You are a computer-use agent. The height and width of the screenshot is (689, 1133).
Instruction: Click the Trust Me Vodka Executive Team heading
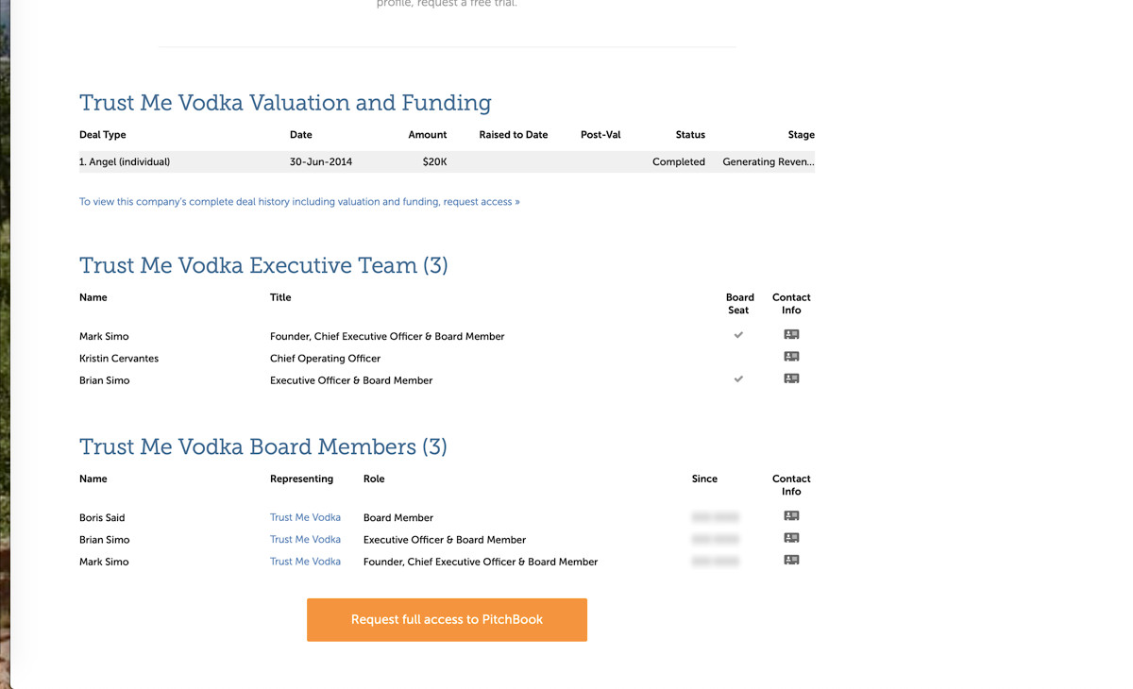[263, 265]
